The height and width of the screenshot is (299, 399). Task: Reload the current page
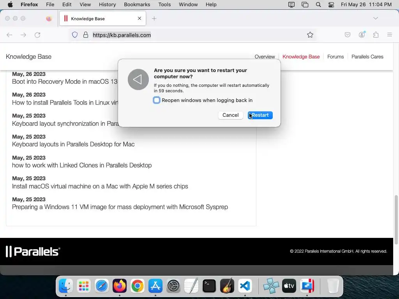click(x=37, y=35)
